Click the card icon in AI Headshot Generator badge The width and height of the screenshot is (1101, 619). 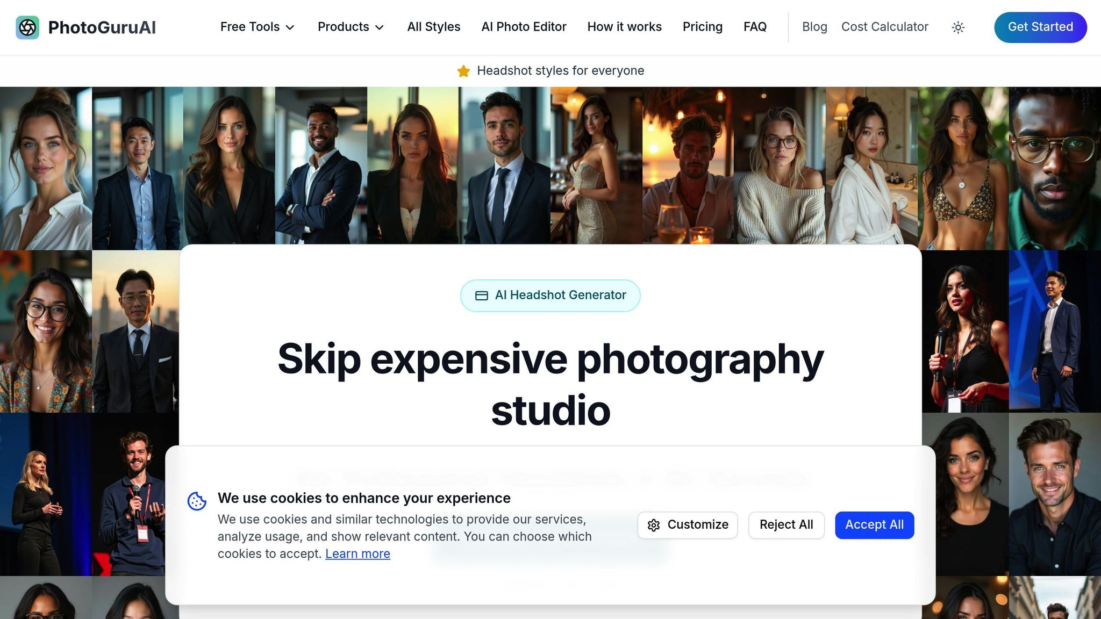click(482, 295)
